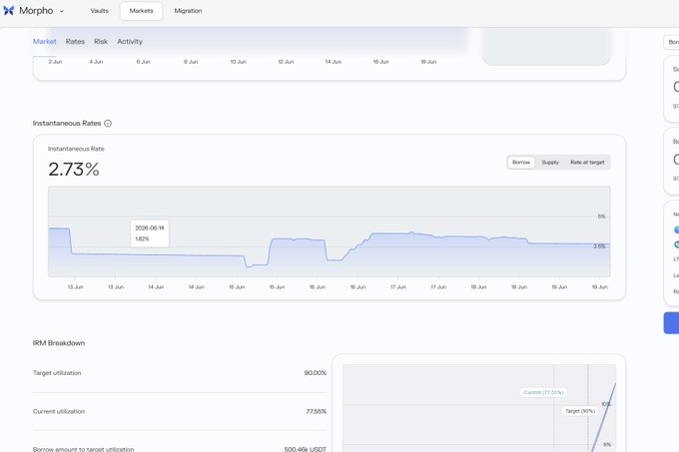Click the 2.73% instantaneous rate value
The width and height of the screenshot is (679, 452).
(x=74, y=169)
